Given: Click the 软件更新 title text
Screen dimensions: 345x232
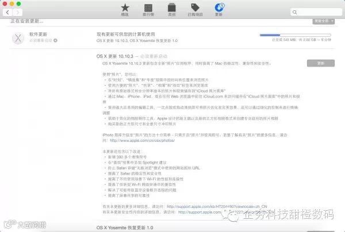Looking at the screenshot, I should pyautogui.click(x=39, y=34).
